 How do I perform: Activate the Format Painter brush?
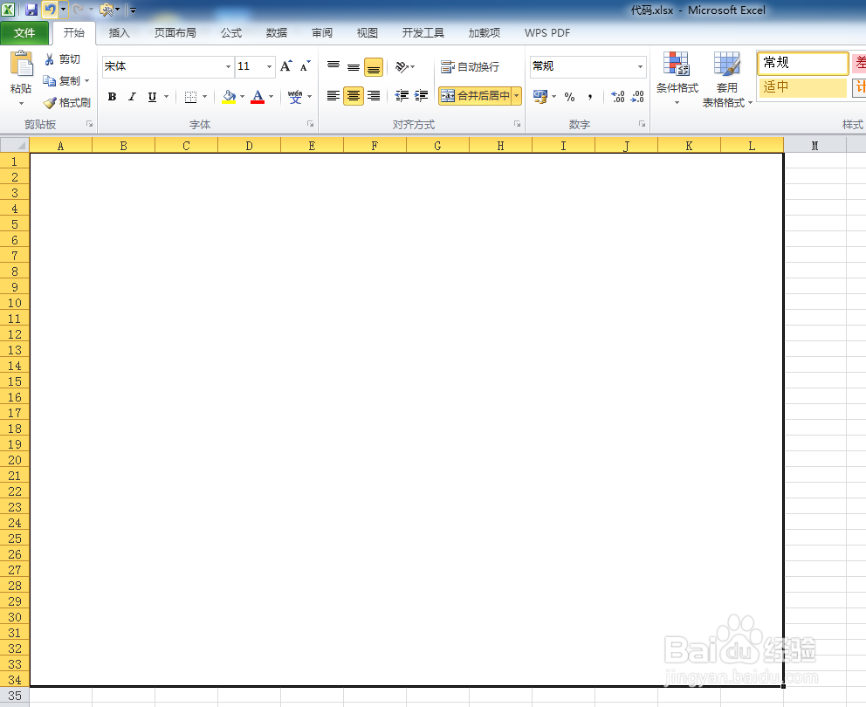pyautogui.click(x=50, y=103)
